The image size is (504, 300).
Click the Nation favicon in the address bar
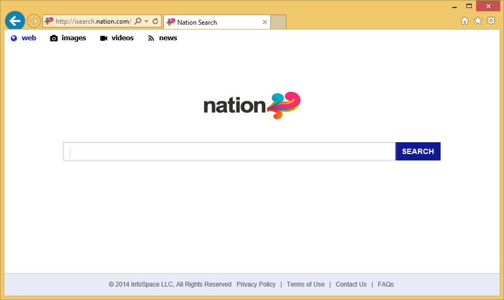click(49, 21)
